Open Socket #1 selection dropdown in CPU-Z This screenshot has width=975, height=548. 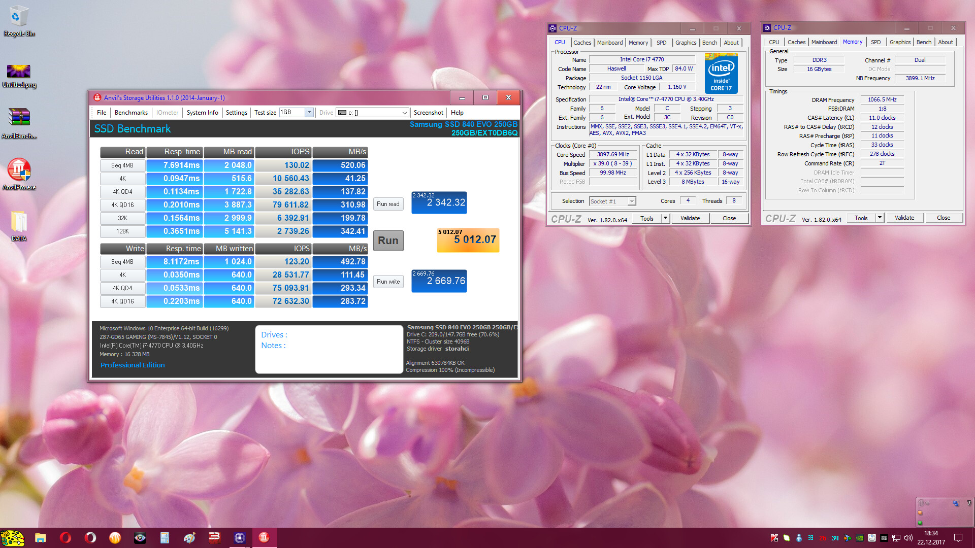[x=612, y=201]
